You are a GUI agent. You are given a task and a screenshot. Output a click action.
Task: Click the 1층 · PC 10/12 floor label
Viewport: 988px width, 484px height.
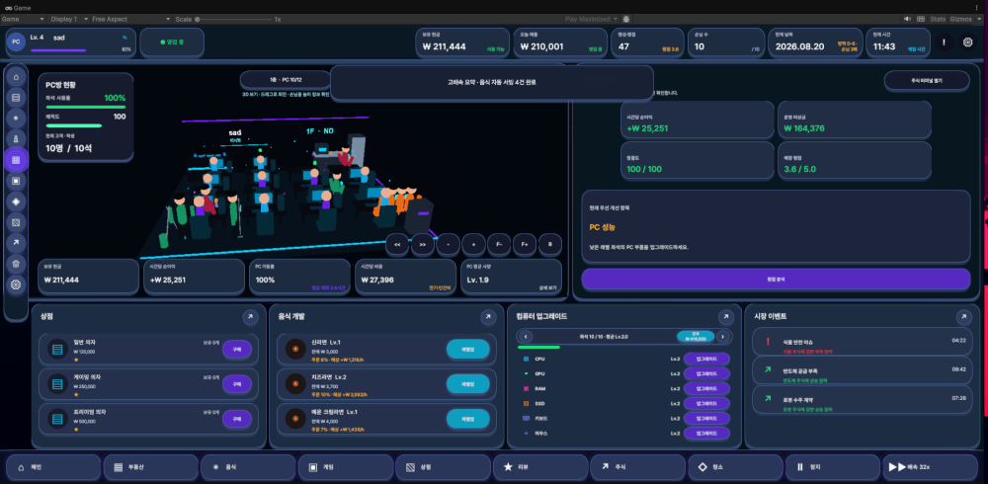pyautogui.click(x=287, y=80)
